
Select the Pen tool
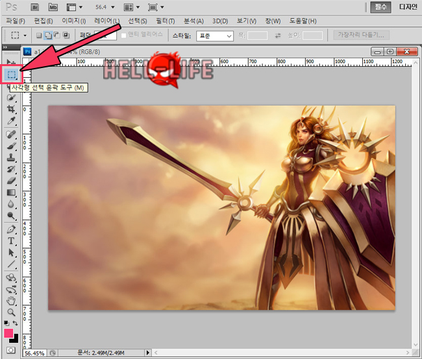11,229
